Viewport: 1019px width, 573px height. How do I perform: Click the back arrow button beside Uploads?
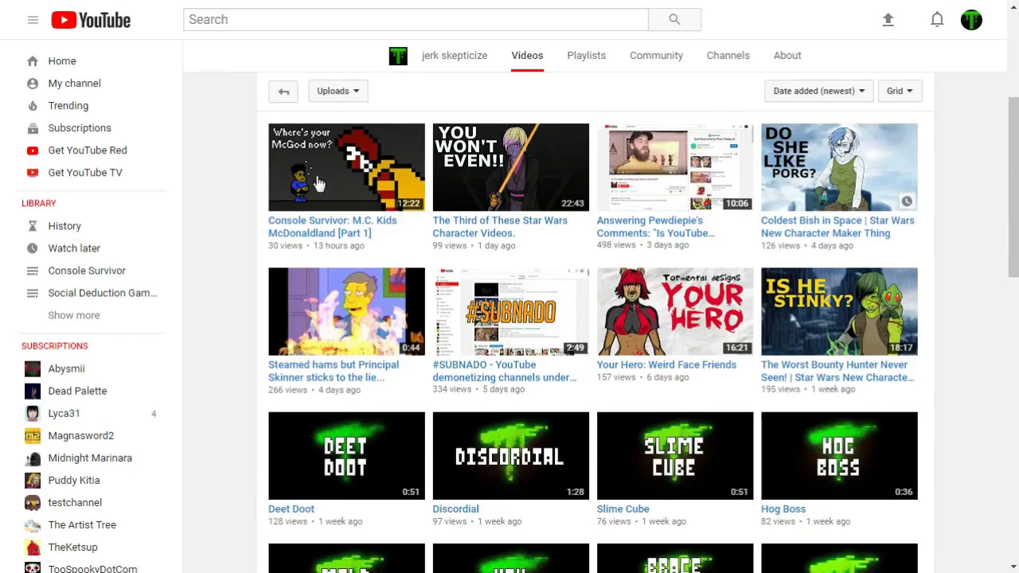coord(283,92)
